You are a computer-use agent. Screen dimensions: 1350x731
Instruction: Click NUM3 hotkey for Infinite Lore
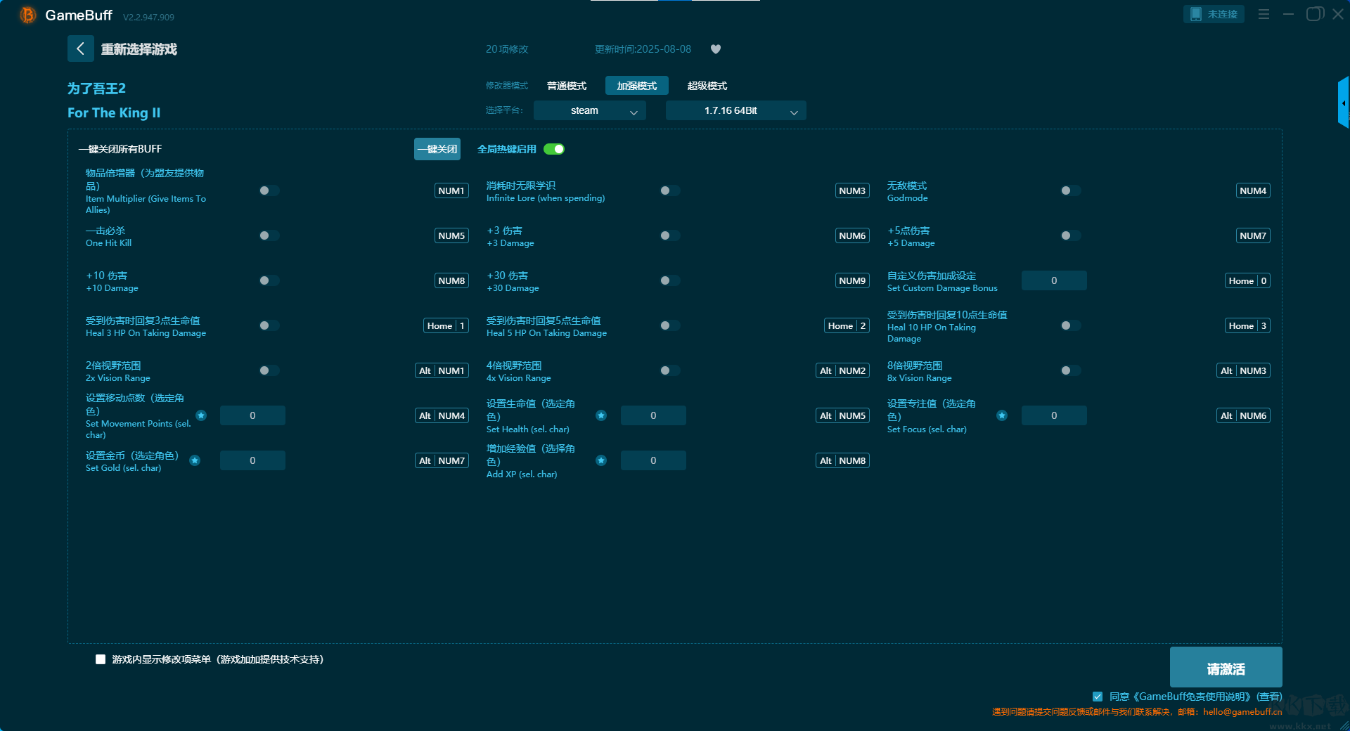852,190
